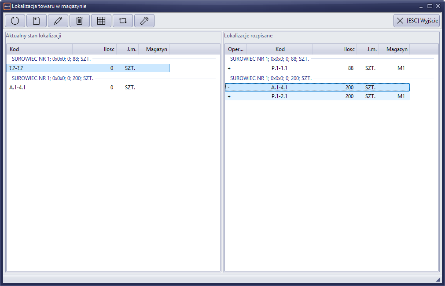Screen dimensions: 445x286
Task: Select the A.1-4.1 row in left list
Action: pos(88,88)
